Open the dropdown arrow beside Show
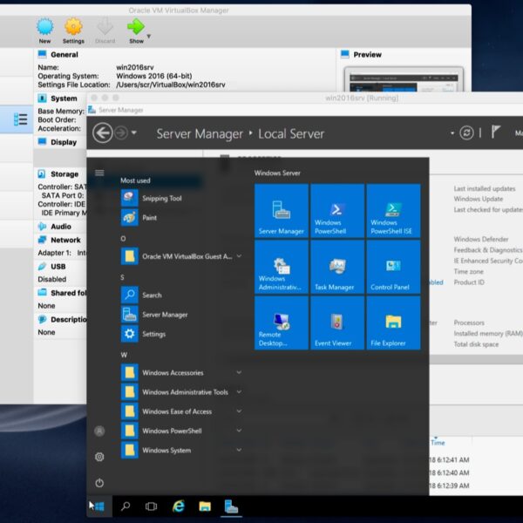This screenshot has width=523, height=523. point(149,36)
